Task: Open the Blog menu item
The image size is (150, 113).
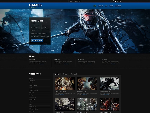Action: coord(106,6)
